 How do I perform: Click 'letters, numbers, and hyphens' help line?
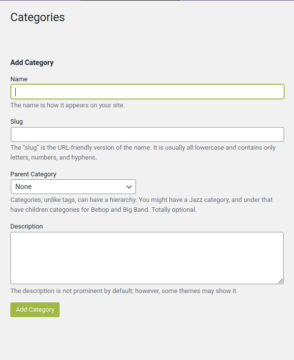point(54,158)
